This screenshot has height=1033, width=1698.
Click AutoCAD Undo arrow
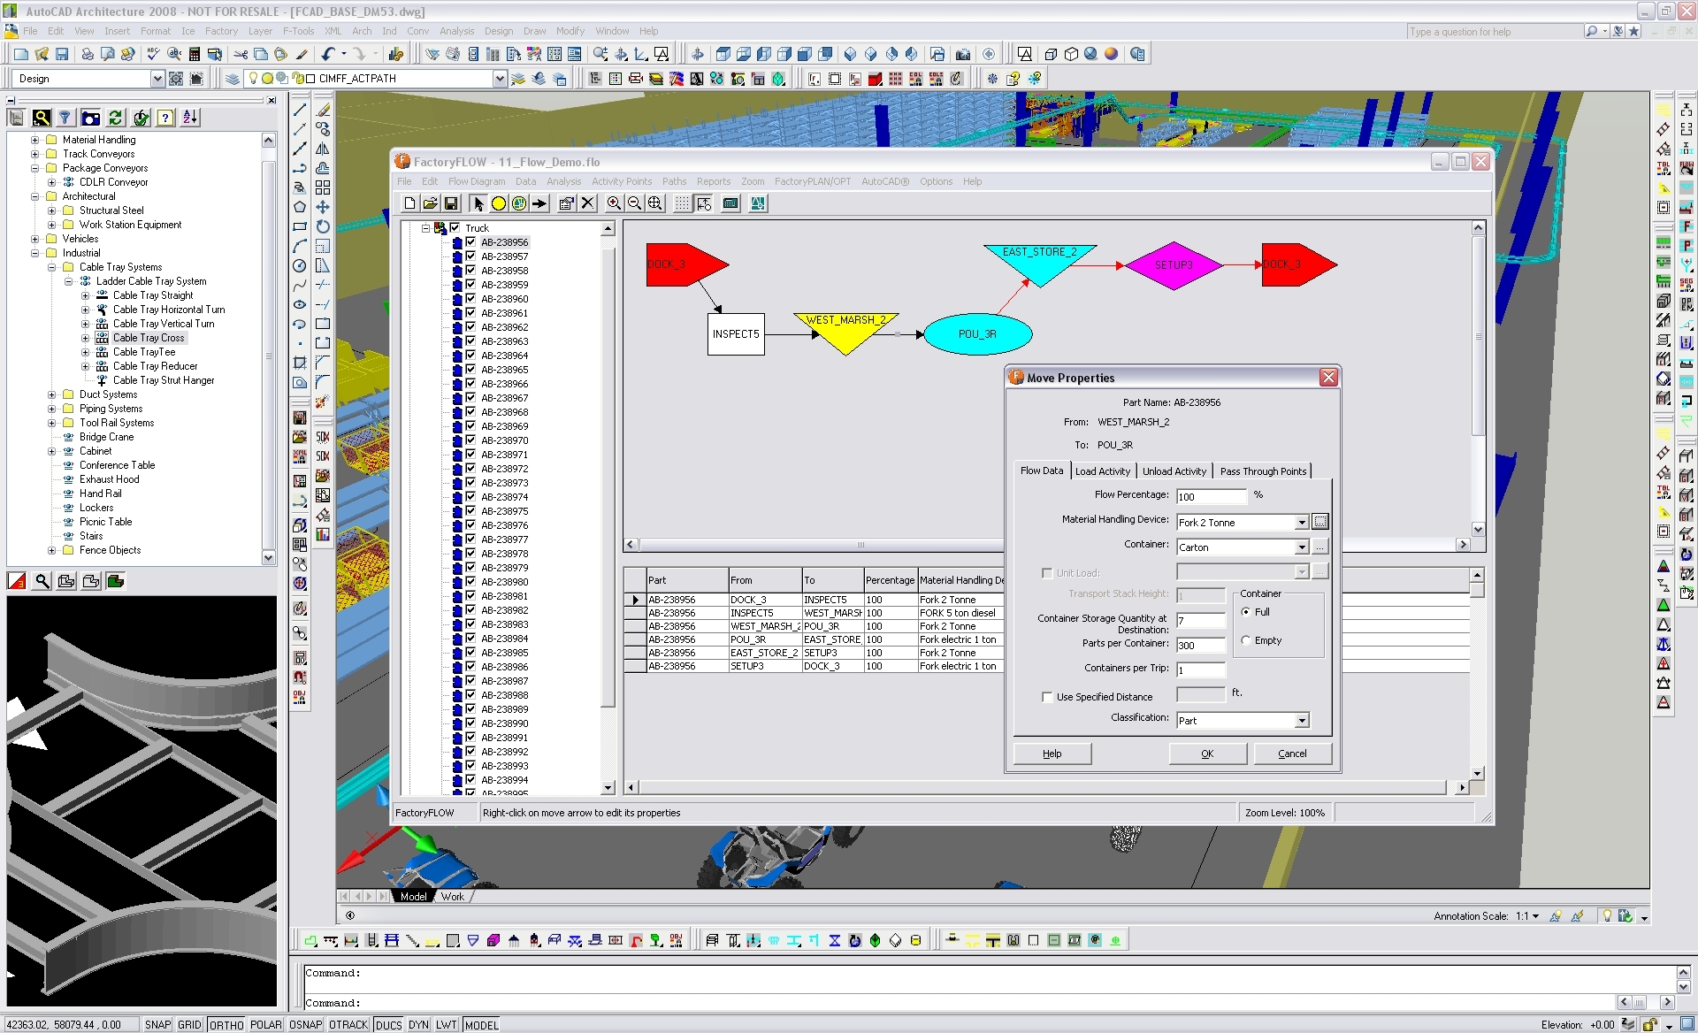click(328, 54)
